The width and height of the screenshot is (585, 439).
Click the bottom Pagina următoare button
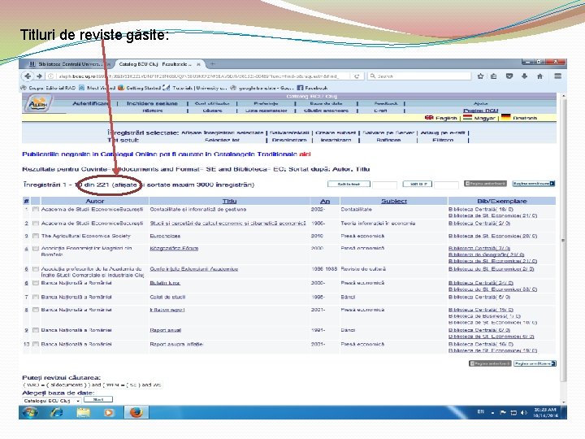535,363
